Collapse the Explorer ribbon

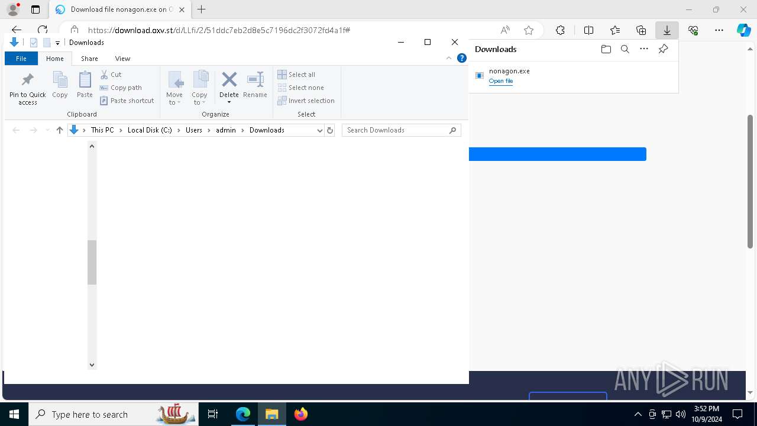(x=449, y=58)
